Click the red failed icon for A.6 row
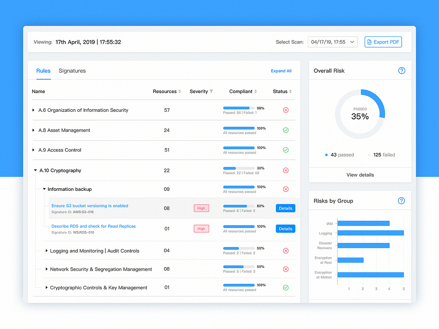 (x=286, y=110)
